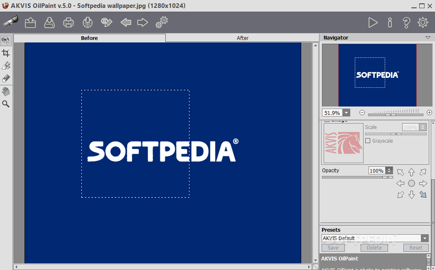Screen dimensions: 435x270
Task: Zoom in with the plus button
Action: [430, 112]
